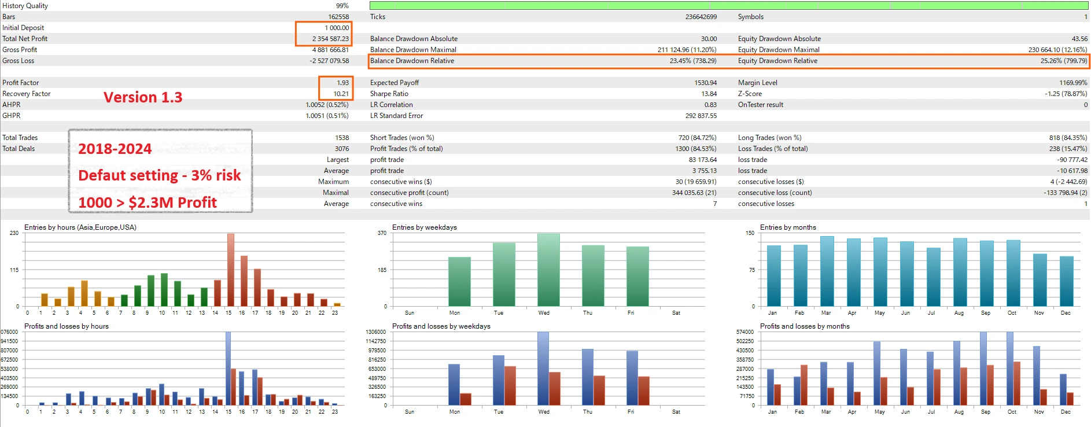Click the Initial Deposit value 1 000.00

(x=337, y=28)
